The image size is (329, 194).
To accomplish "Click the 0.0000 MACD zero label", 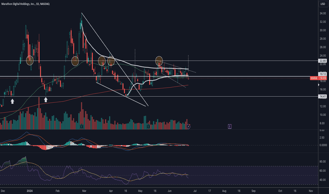I will point(323,145).
